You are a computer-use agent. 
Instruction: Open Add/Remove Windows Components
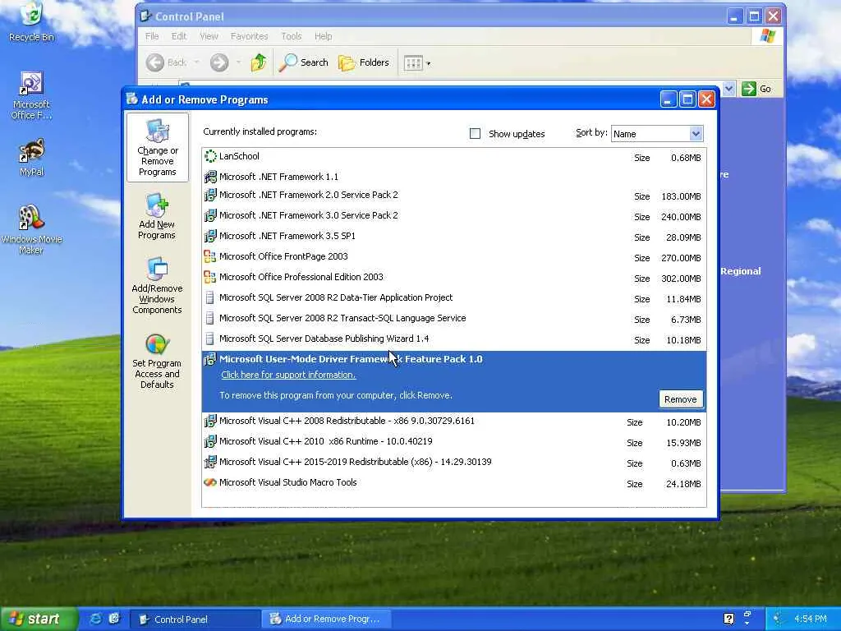click(x=157, y=285)
